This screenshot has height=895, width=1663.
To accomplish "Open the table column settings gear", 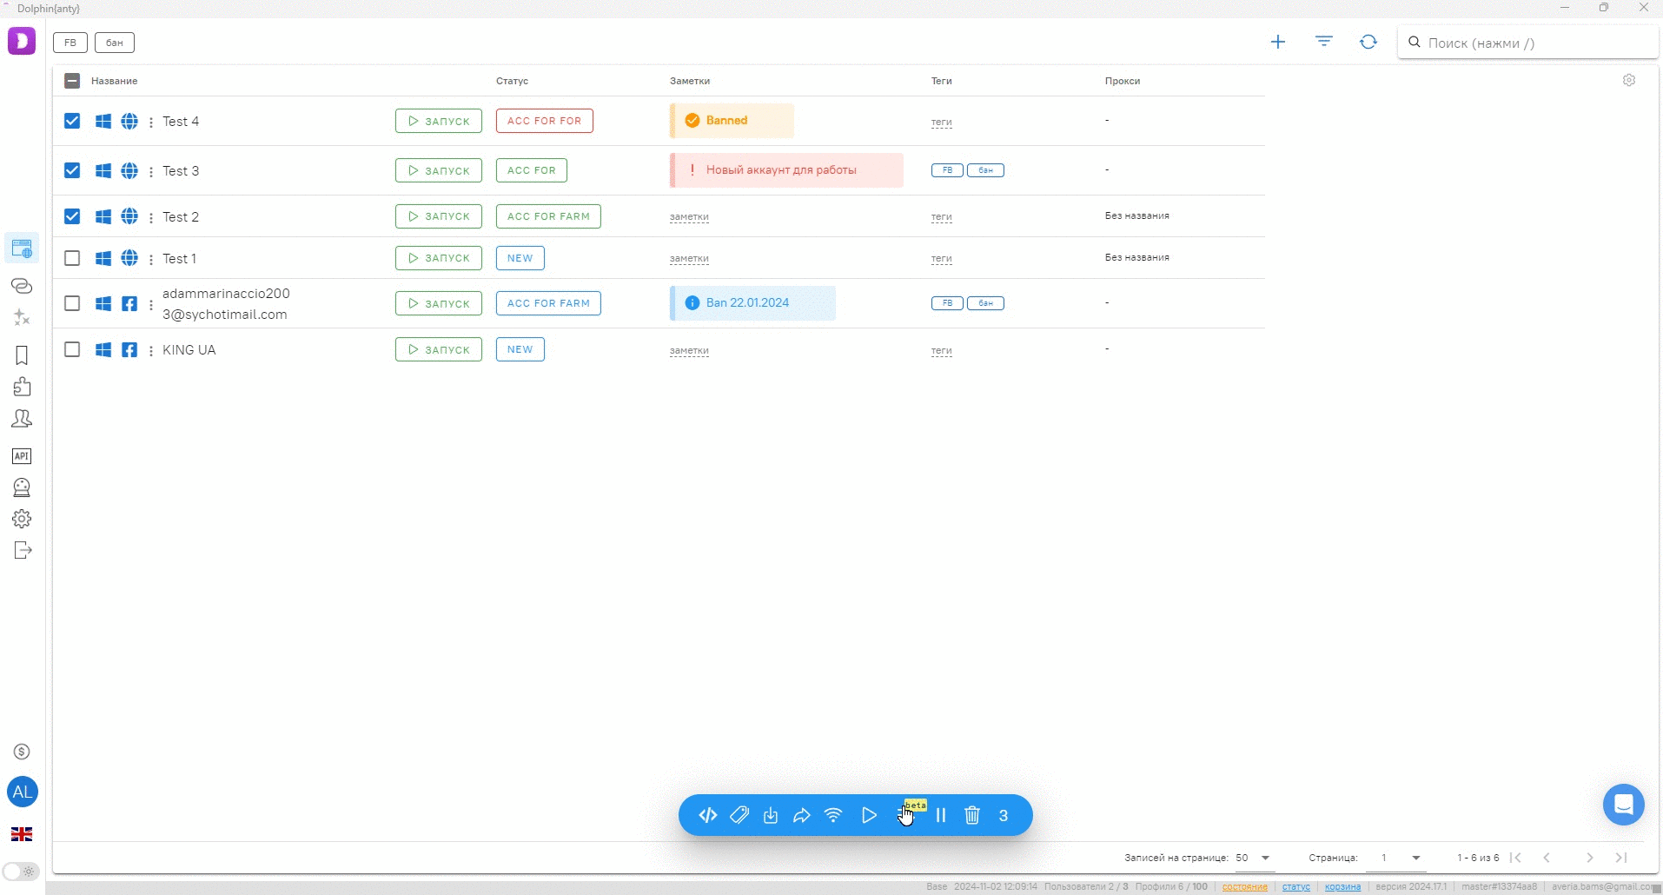I will [x=1629, y=80].
